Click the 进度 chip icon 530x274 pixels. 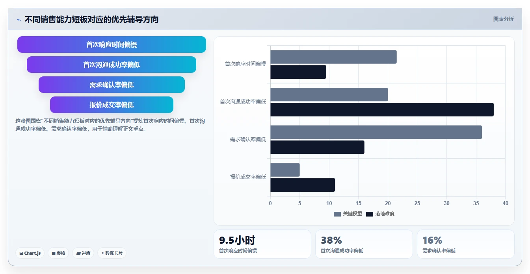[x=78, y=254]
